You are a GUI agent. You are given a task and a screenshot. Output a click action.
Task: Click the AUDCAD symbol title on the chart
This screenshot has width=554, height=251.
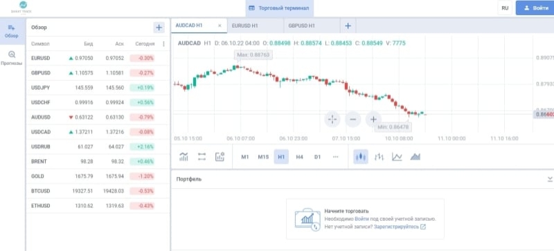point(189,43)
